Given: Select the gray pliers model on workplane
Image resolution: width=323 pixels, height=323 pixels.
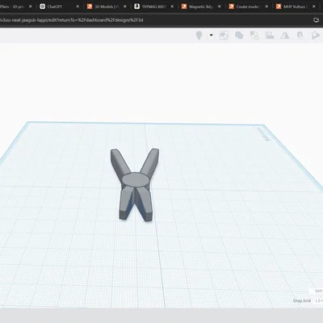Looking at the screenshot, I should [135, 185].
